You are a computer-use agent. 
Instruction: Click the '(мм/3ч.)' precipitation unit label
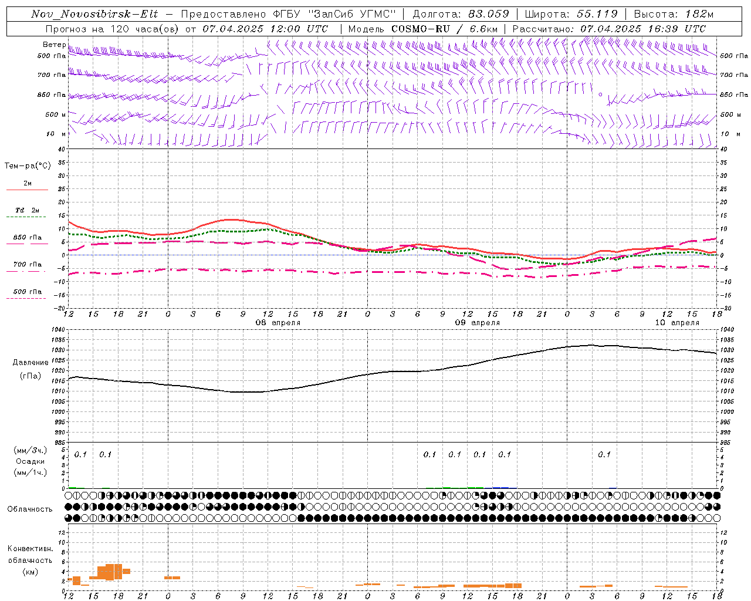coord(31,451)
